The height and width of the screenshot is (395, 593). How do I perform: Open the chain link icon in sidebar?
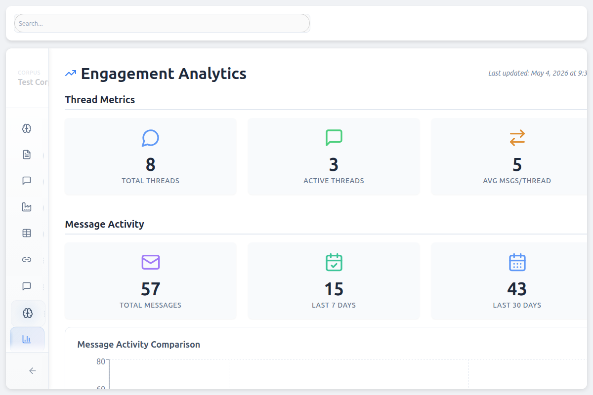pyautogui.click(x=27, y=260)
